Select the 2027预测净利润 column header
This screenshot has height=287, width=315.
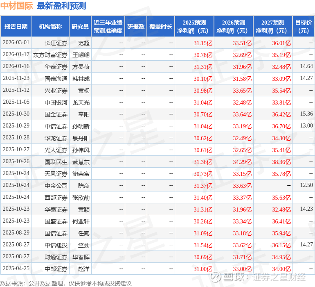coord(273,27)
